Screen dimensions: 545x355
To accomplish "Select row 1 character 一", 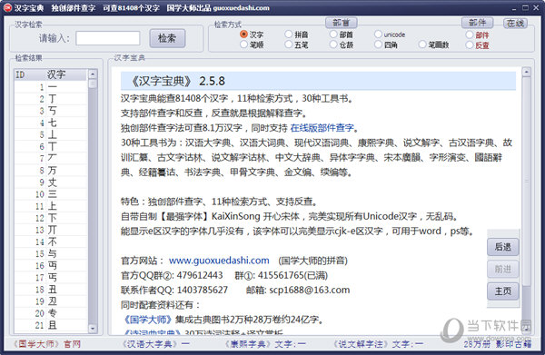I will pyautogui.click(x=51, y=86).
